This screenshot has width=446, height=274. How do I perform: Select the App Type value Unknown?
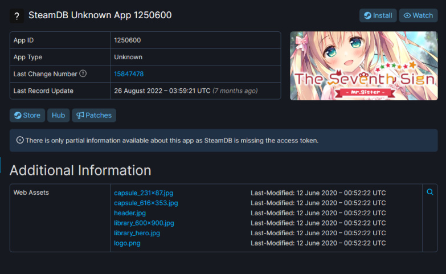coord(128,57)
